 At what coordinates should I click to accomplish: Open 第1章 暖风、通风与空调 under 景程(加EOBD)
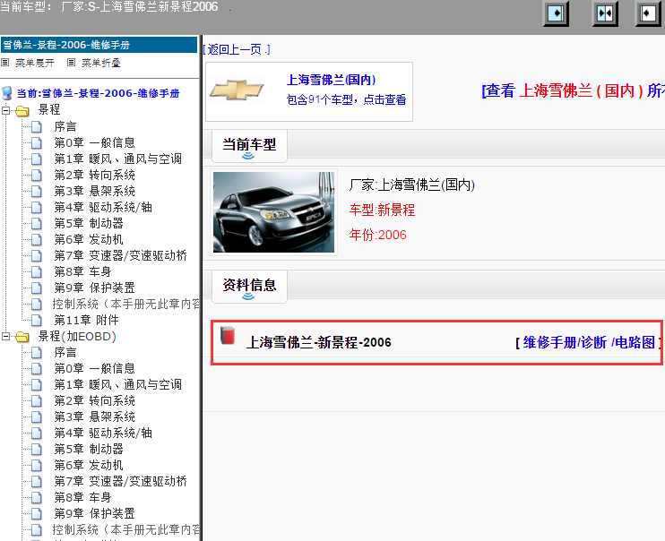tap(118, 384)
